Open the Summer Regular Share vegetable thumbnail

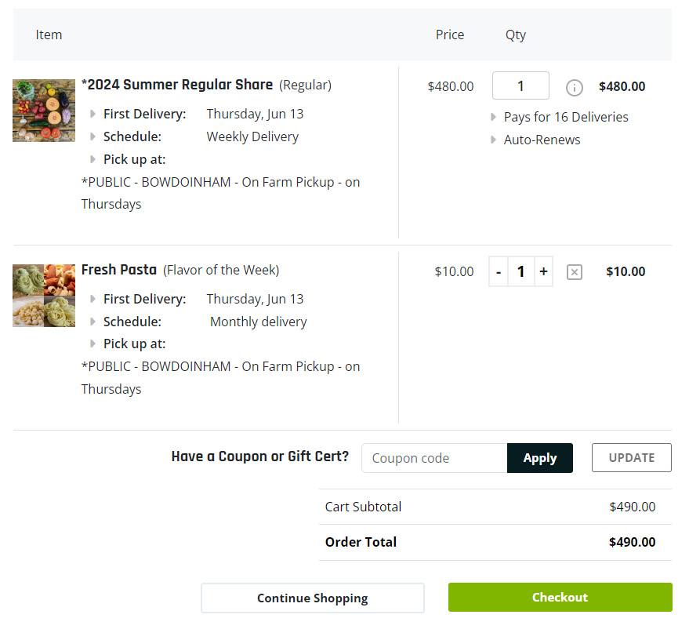(x=44, y=111)
